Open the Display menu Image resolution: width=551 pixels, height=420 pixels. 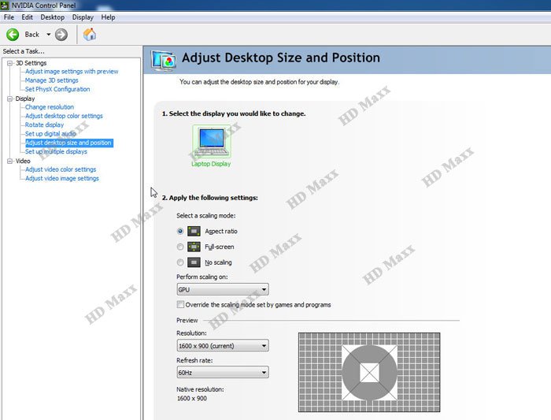pos(83,17)
